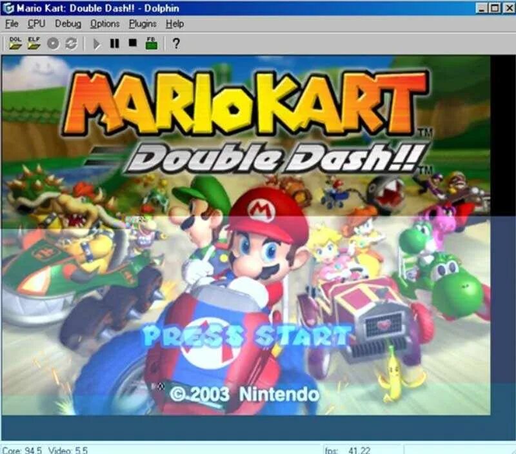The width and height of the screenshot is (516, 454).
Task: Open the Debug menu
Action: click(68, 24)
